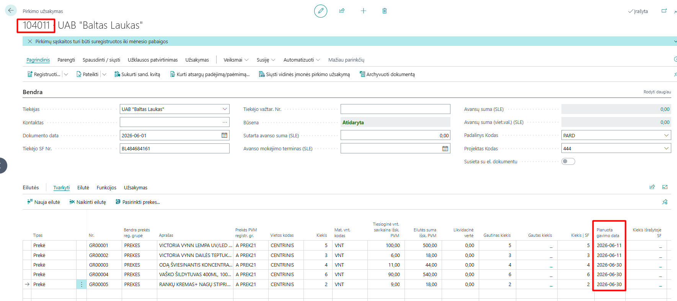
Task: Switch to the Parengti tab
Action: click(x=66, y=60)
